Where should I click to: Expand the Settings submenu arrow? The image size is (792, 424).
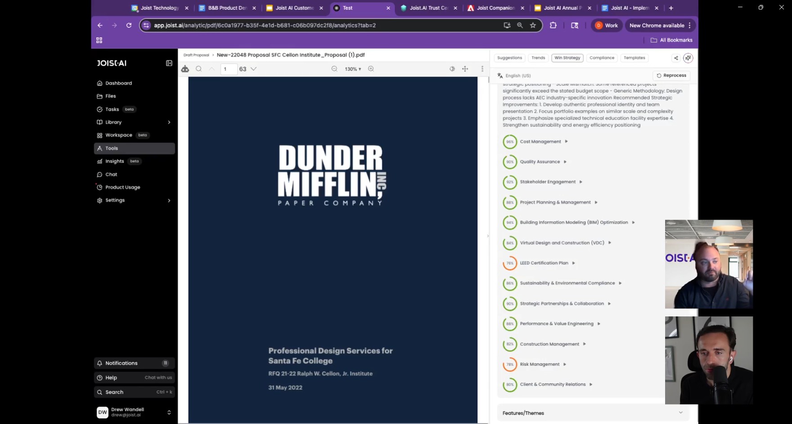click(x=169, y=200)
